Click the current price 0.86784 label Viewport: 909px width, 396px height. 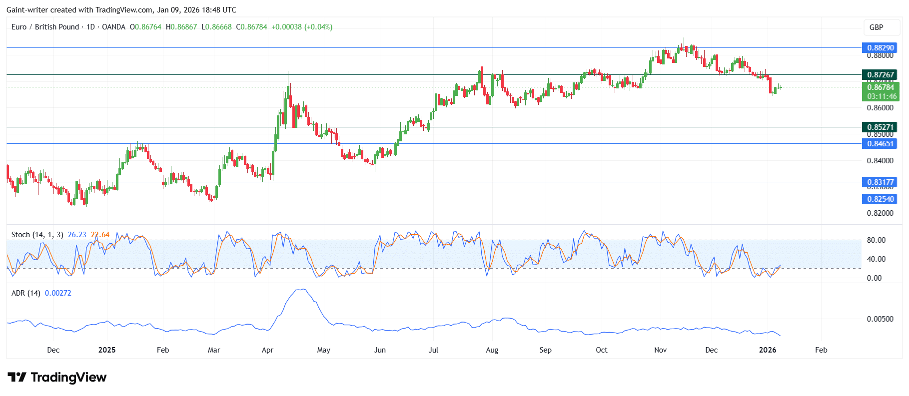click(x=881, y=87)
